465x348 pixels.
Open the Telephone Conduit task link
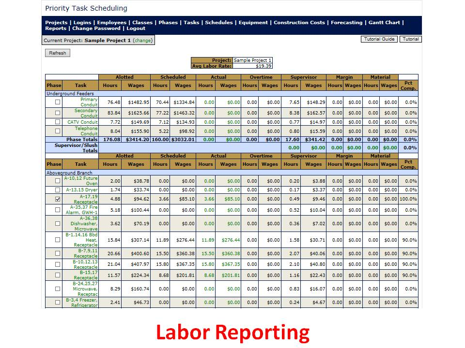point(86,131)
